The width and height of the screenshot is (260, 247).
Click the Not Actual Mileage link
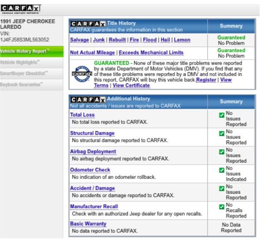coord(92,53)
